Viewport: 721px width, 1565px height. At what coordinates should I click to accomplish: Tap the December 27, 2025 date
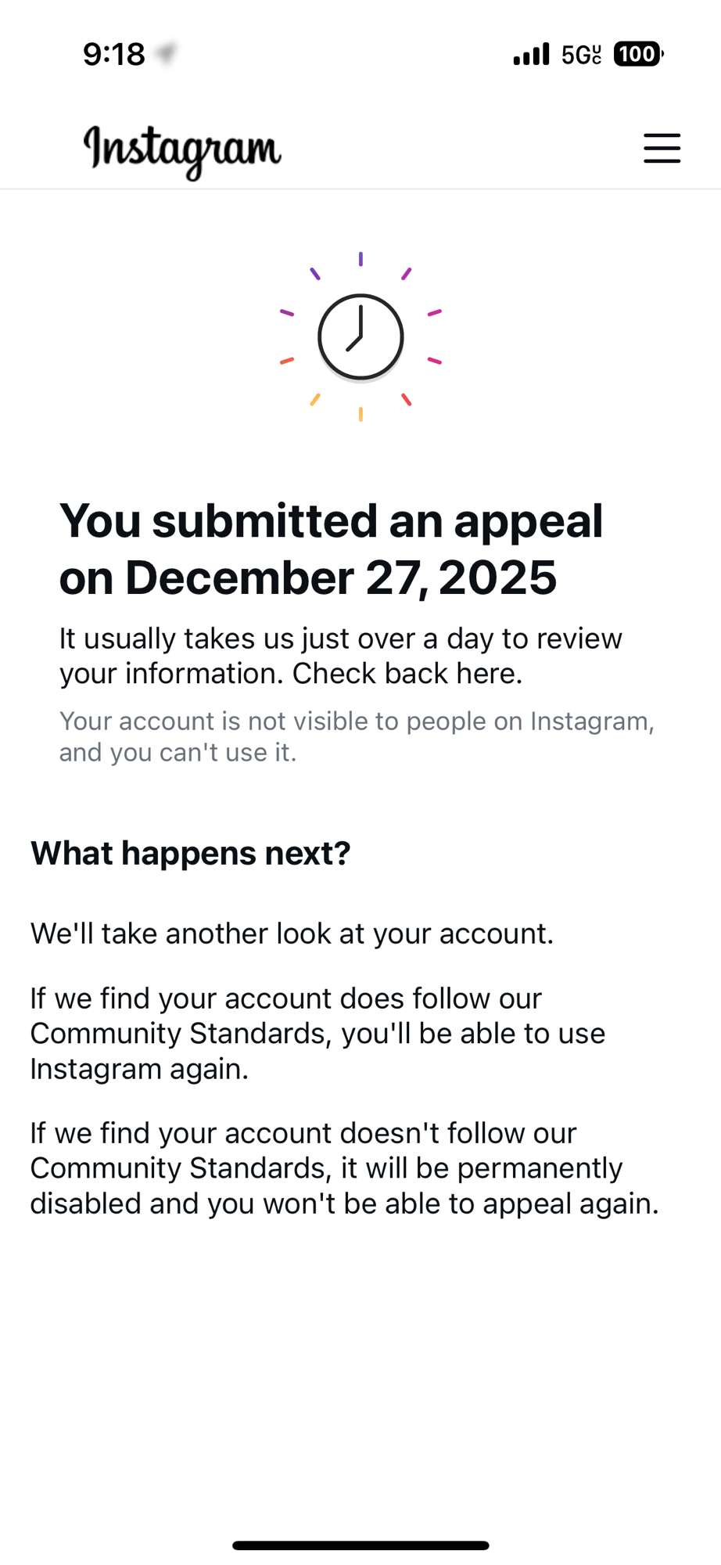pos(341,578)
